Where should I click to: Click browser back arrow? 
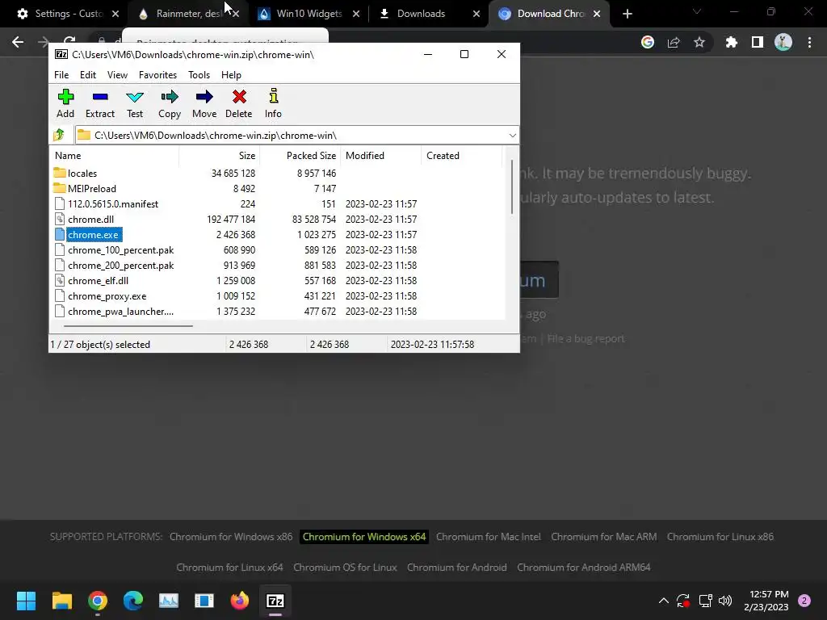coord(18,42)
